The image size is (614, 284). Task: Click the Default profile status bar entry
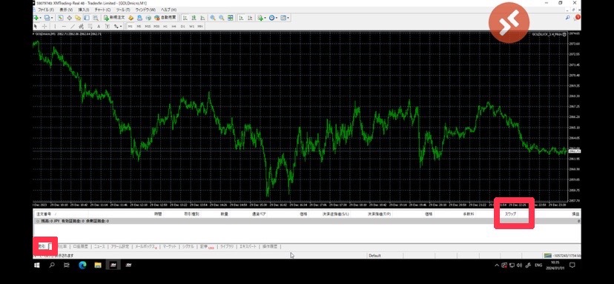[374, 256]
